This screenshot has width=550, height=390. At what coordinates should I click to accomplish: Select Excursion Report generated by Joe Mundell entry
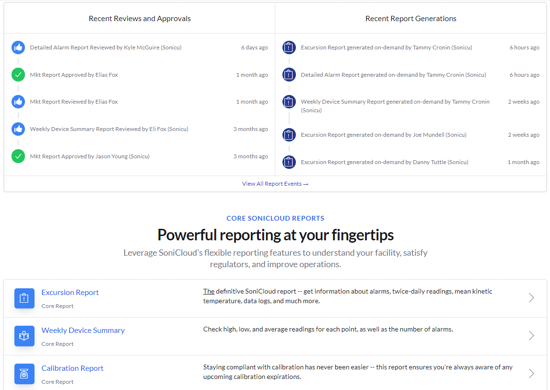coord(384,135)
